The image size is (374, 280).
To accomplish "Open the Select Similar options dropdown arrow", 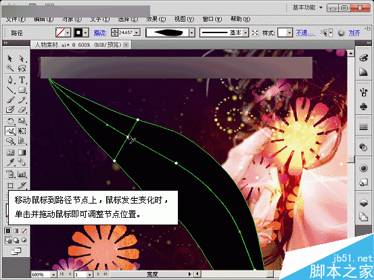I will pyautogui.click(x=331, y=32).
